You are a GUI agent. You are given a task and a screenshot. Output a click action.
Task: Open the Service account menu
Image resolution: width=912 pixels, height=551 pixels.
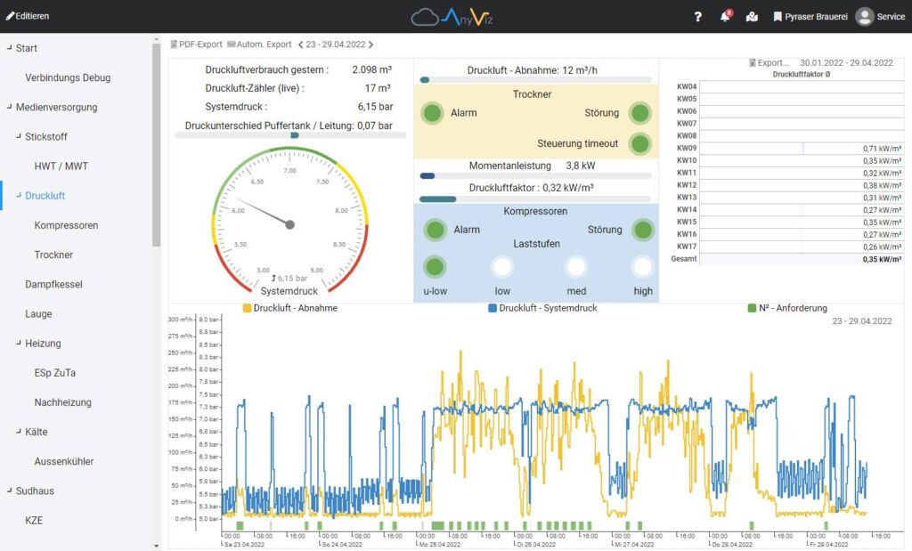point(879,16)
